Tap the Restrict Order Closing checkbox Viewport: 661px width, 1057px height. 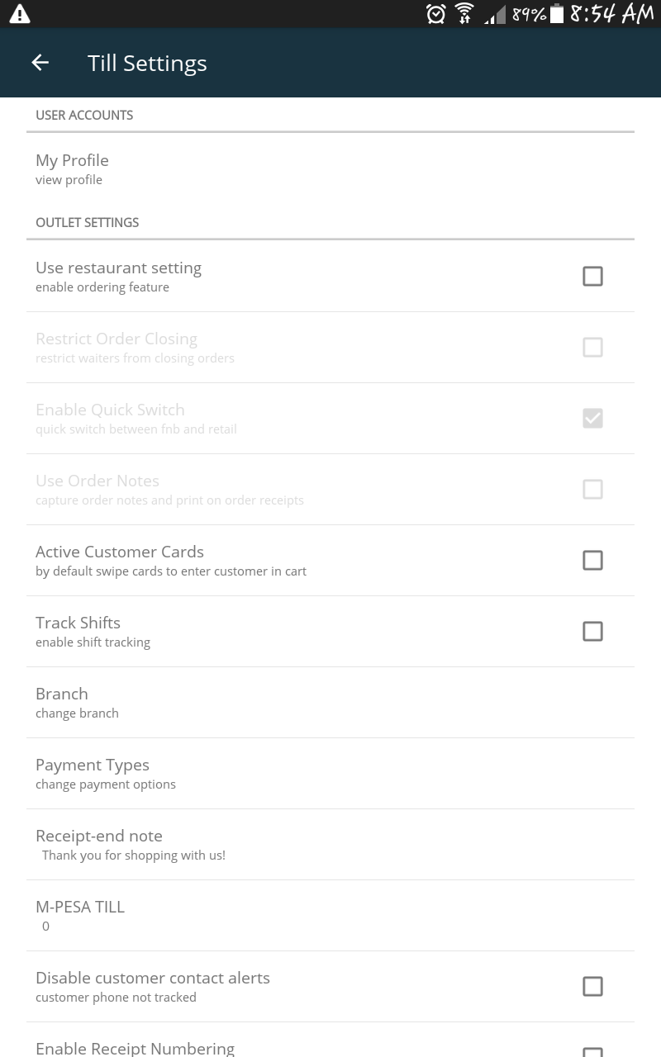tap(592, 347)
